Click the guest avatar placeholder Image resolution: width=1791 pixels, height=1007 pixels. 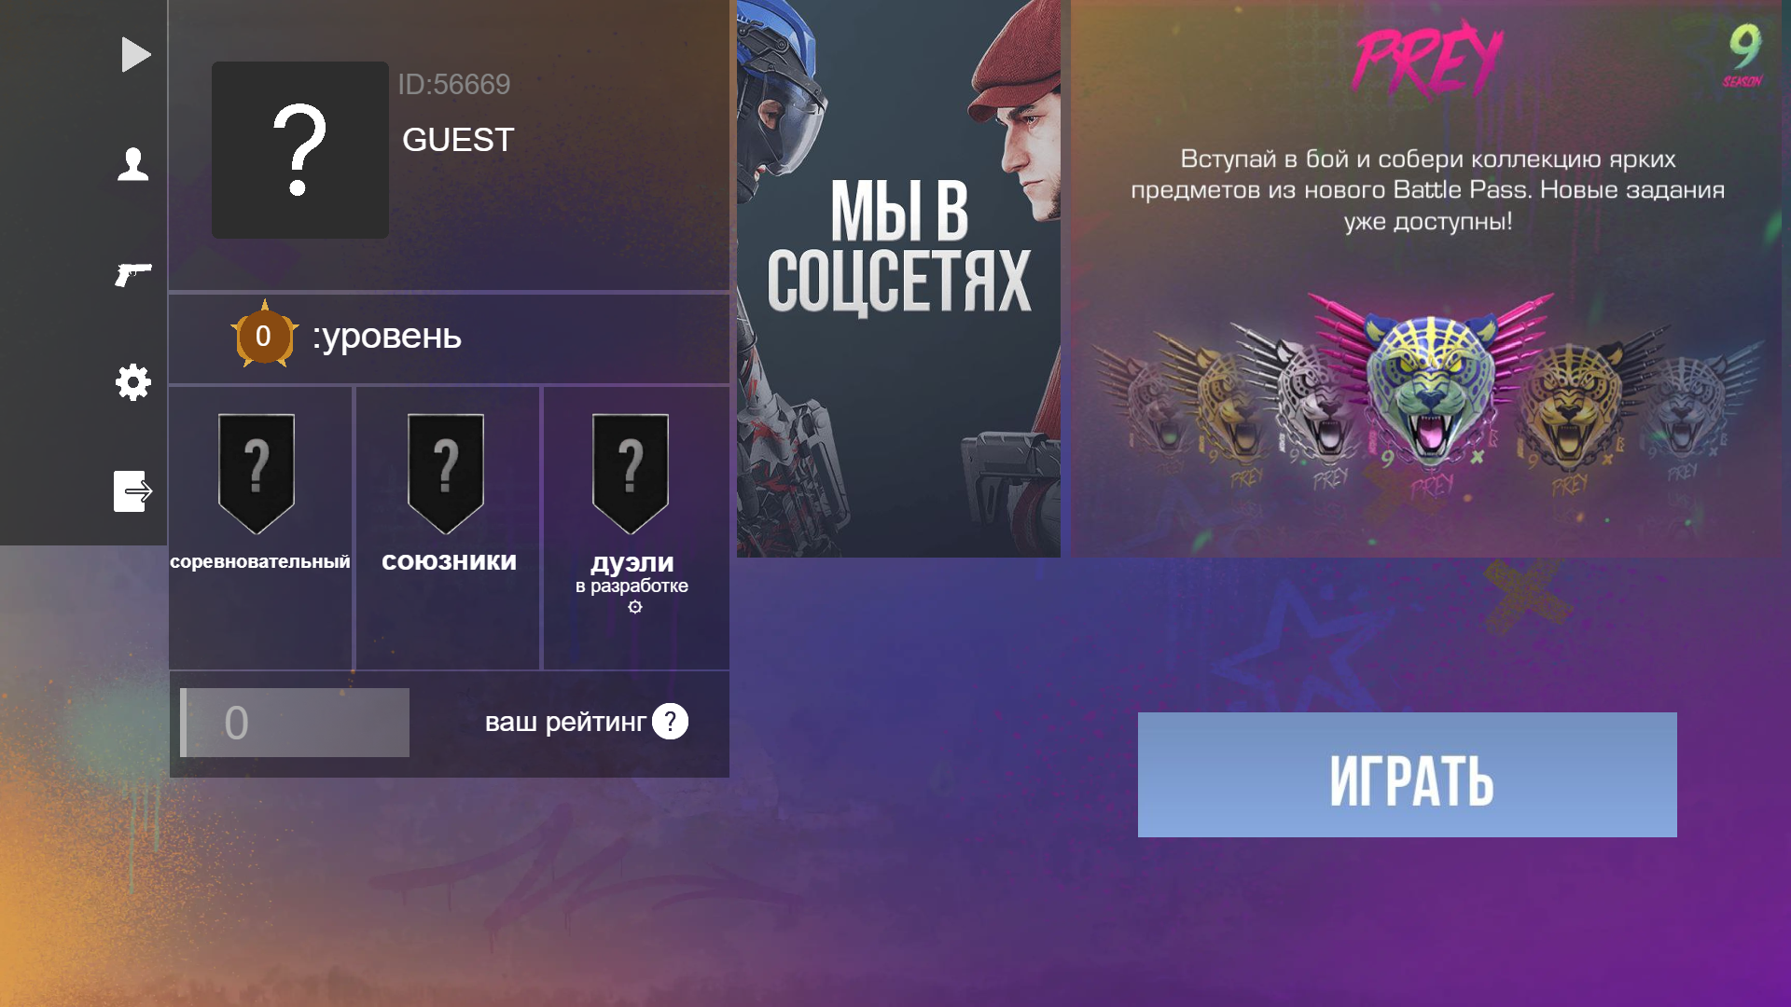[x=300, y=150]
